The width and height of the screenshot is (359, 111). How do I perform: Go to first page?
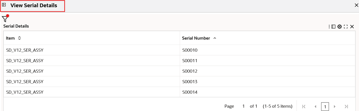click(304, 106)
